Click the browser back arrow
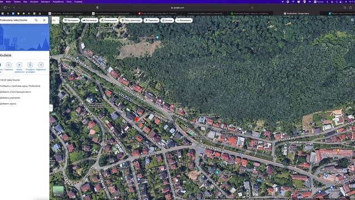 pos(14,7)
